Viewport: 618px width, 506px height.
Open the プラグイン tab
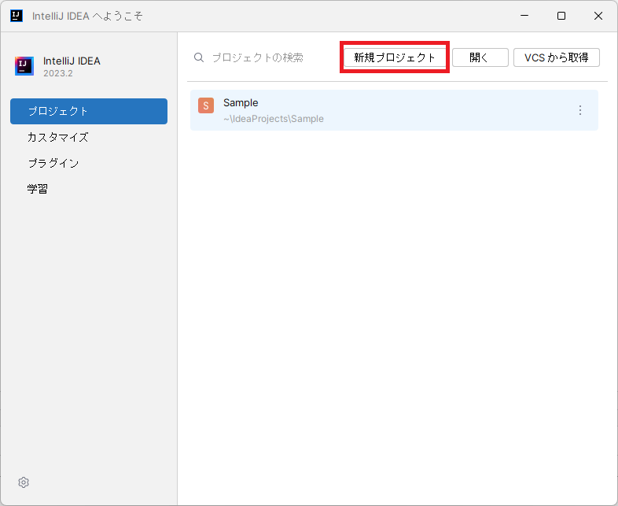89,163
